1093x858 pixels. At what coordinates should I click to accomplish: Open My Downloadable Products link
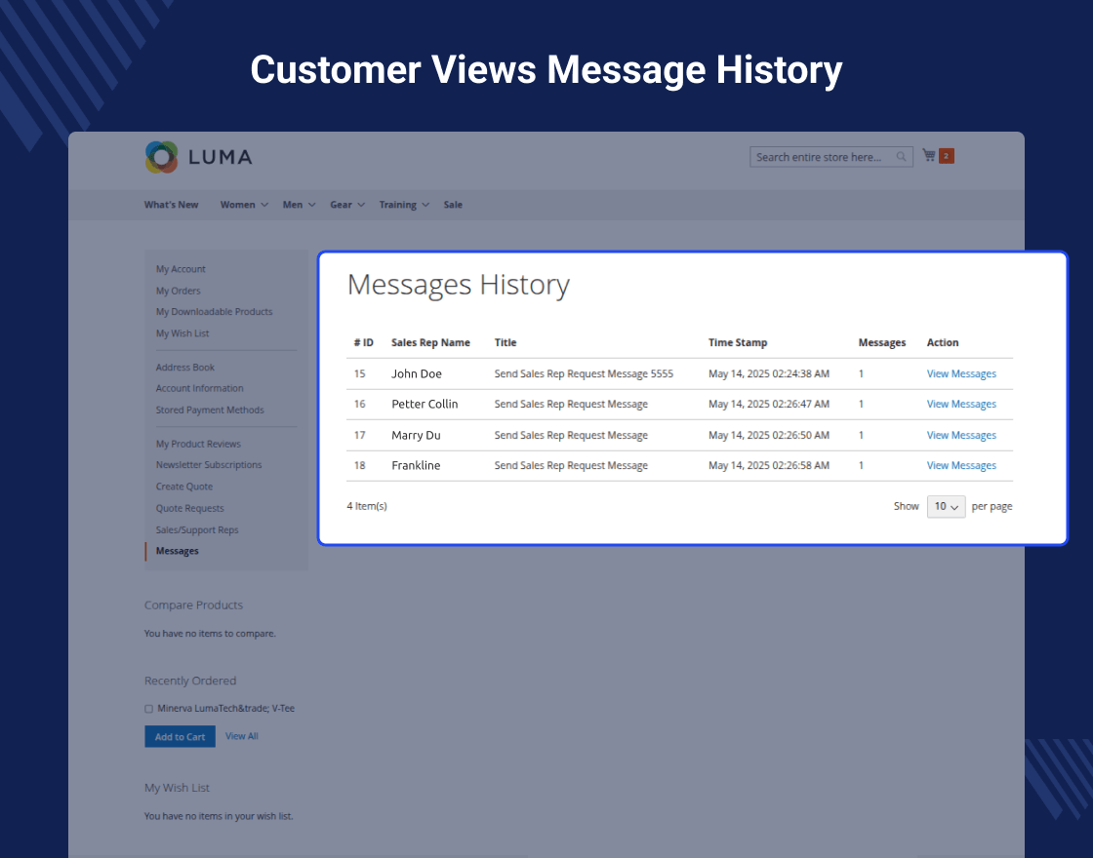tap(214, 311)
